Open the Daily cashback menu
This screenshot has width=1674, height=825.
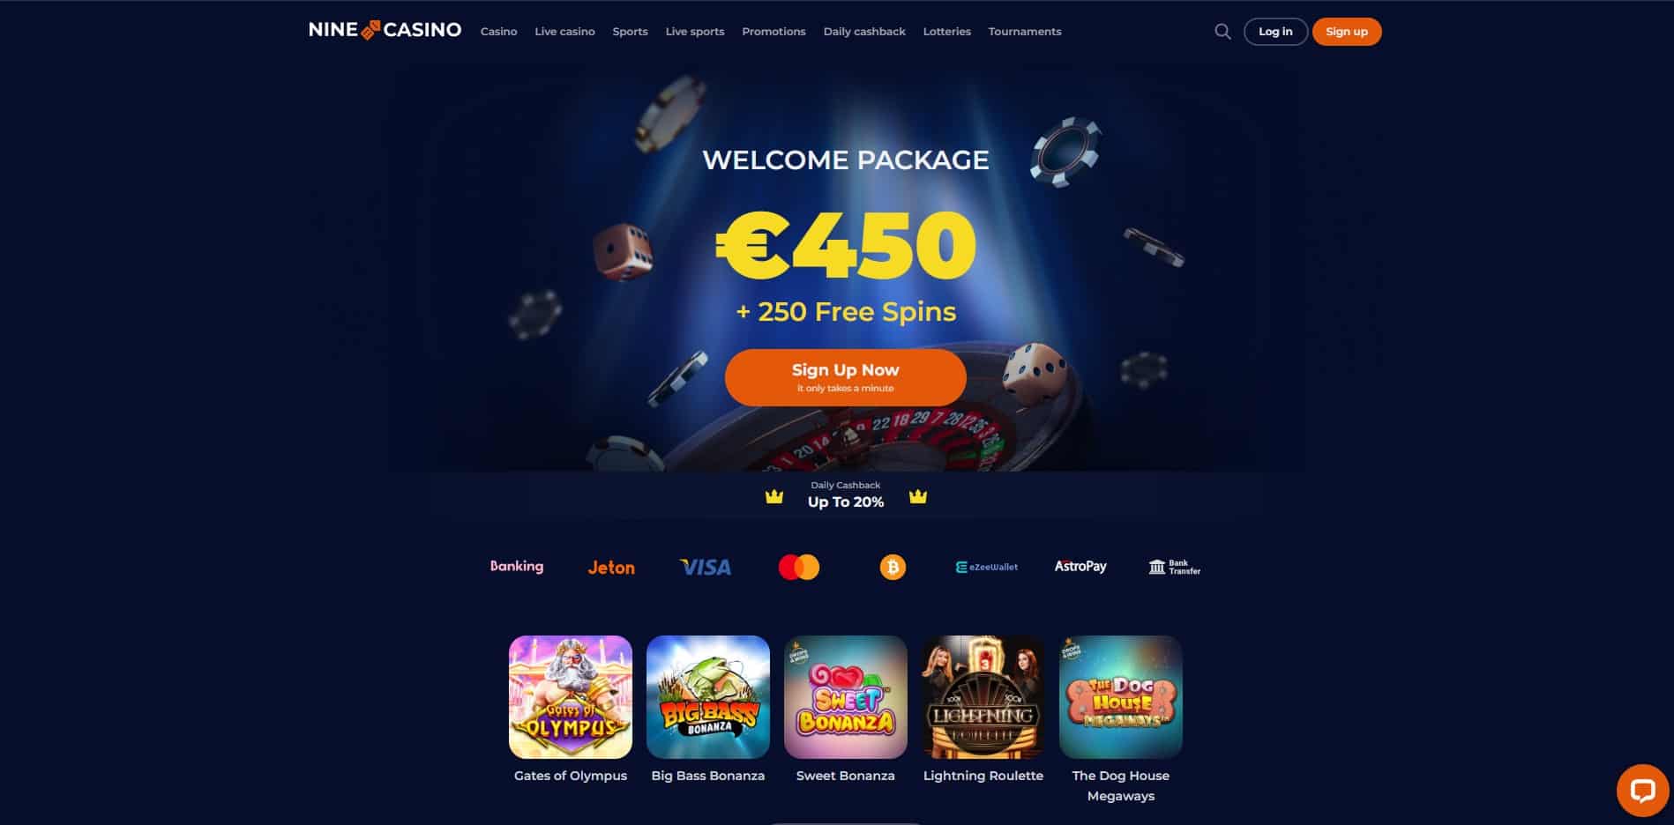click(864, 32)
